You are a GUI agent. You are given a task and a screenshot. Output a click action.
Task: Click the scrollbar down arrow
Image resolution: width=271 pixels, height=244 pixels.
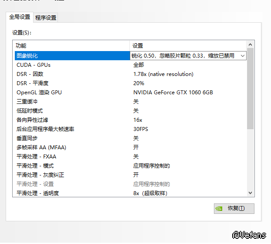tap(250, 193)
